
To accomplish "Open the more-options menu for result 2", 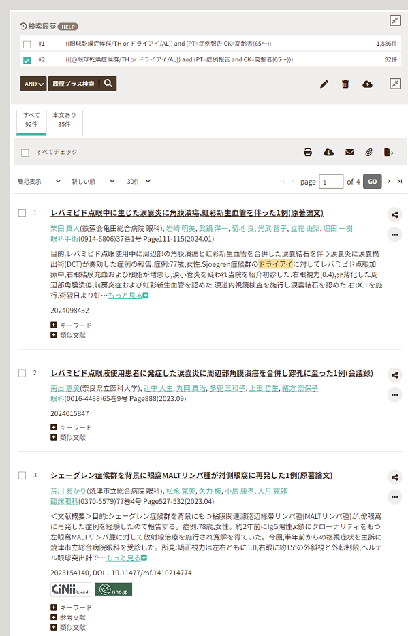I will [x=394, y=395].
